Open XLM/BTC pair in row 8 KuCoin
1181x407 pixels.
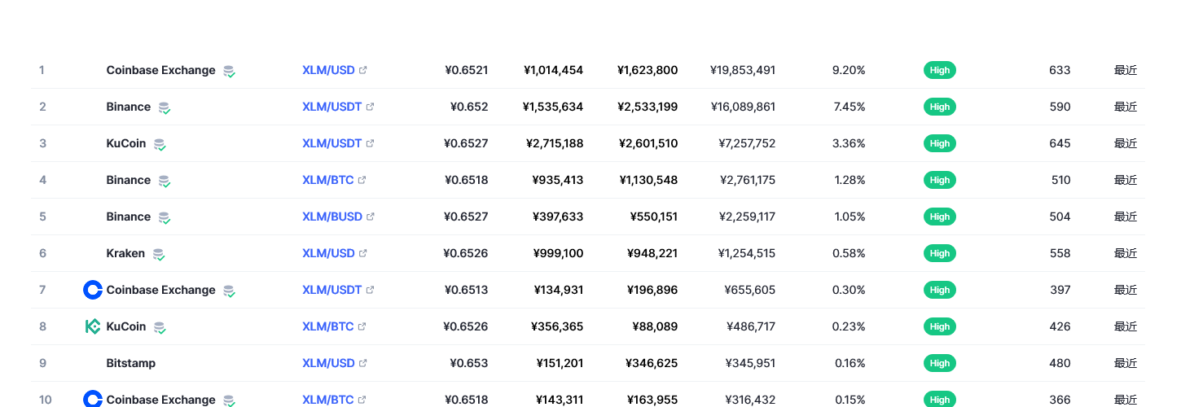(328, 326)
